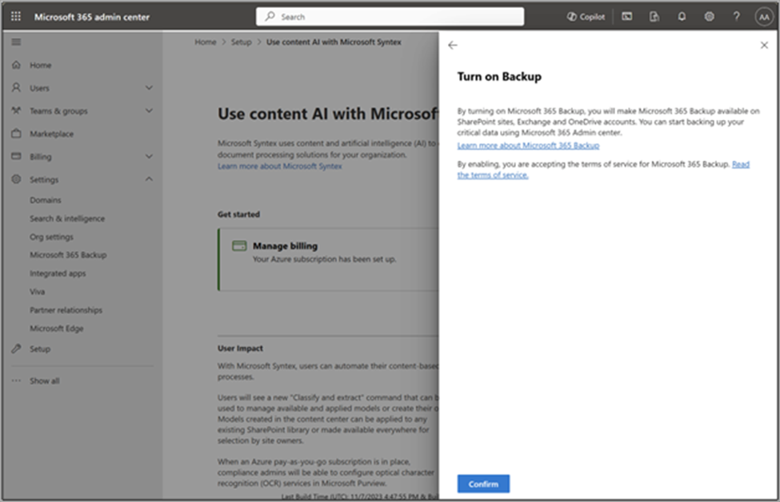780x502 pixels.
Task: Click the Manage billing heading
Action: click(x=285, y=245)
